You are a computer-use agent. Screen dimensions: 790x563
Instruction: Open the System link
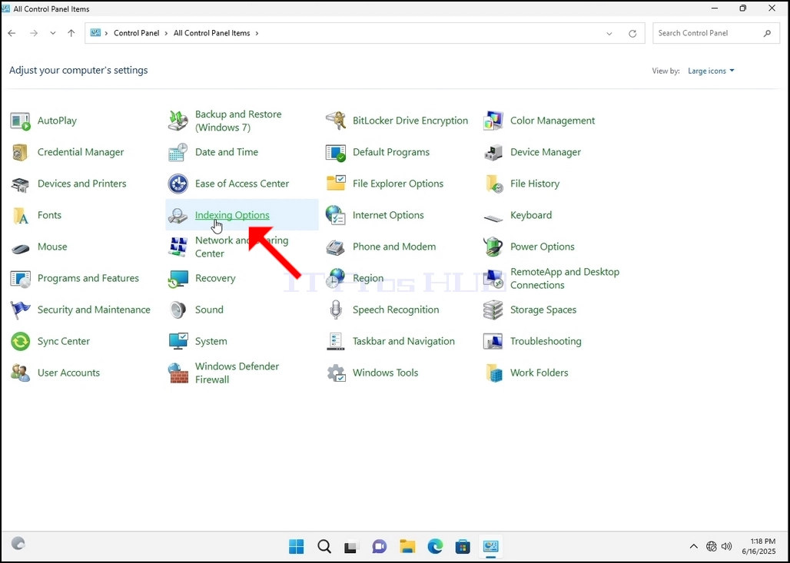coord(211,342)
